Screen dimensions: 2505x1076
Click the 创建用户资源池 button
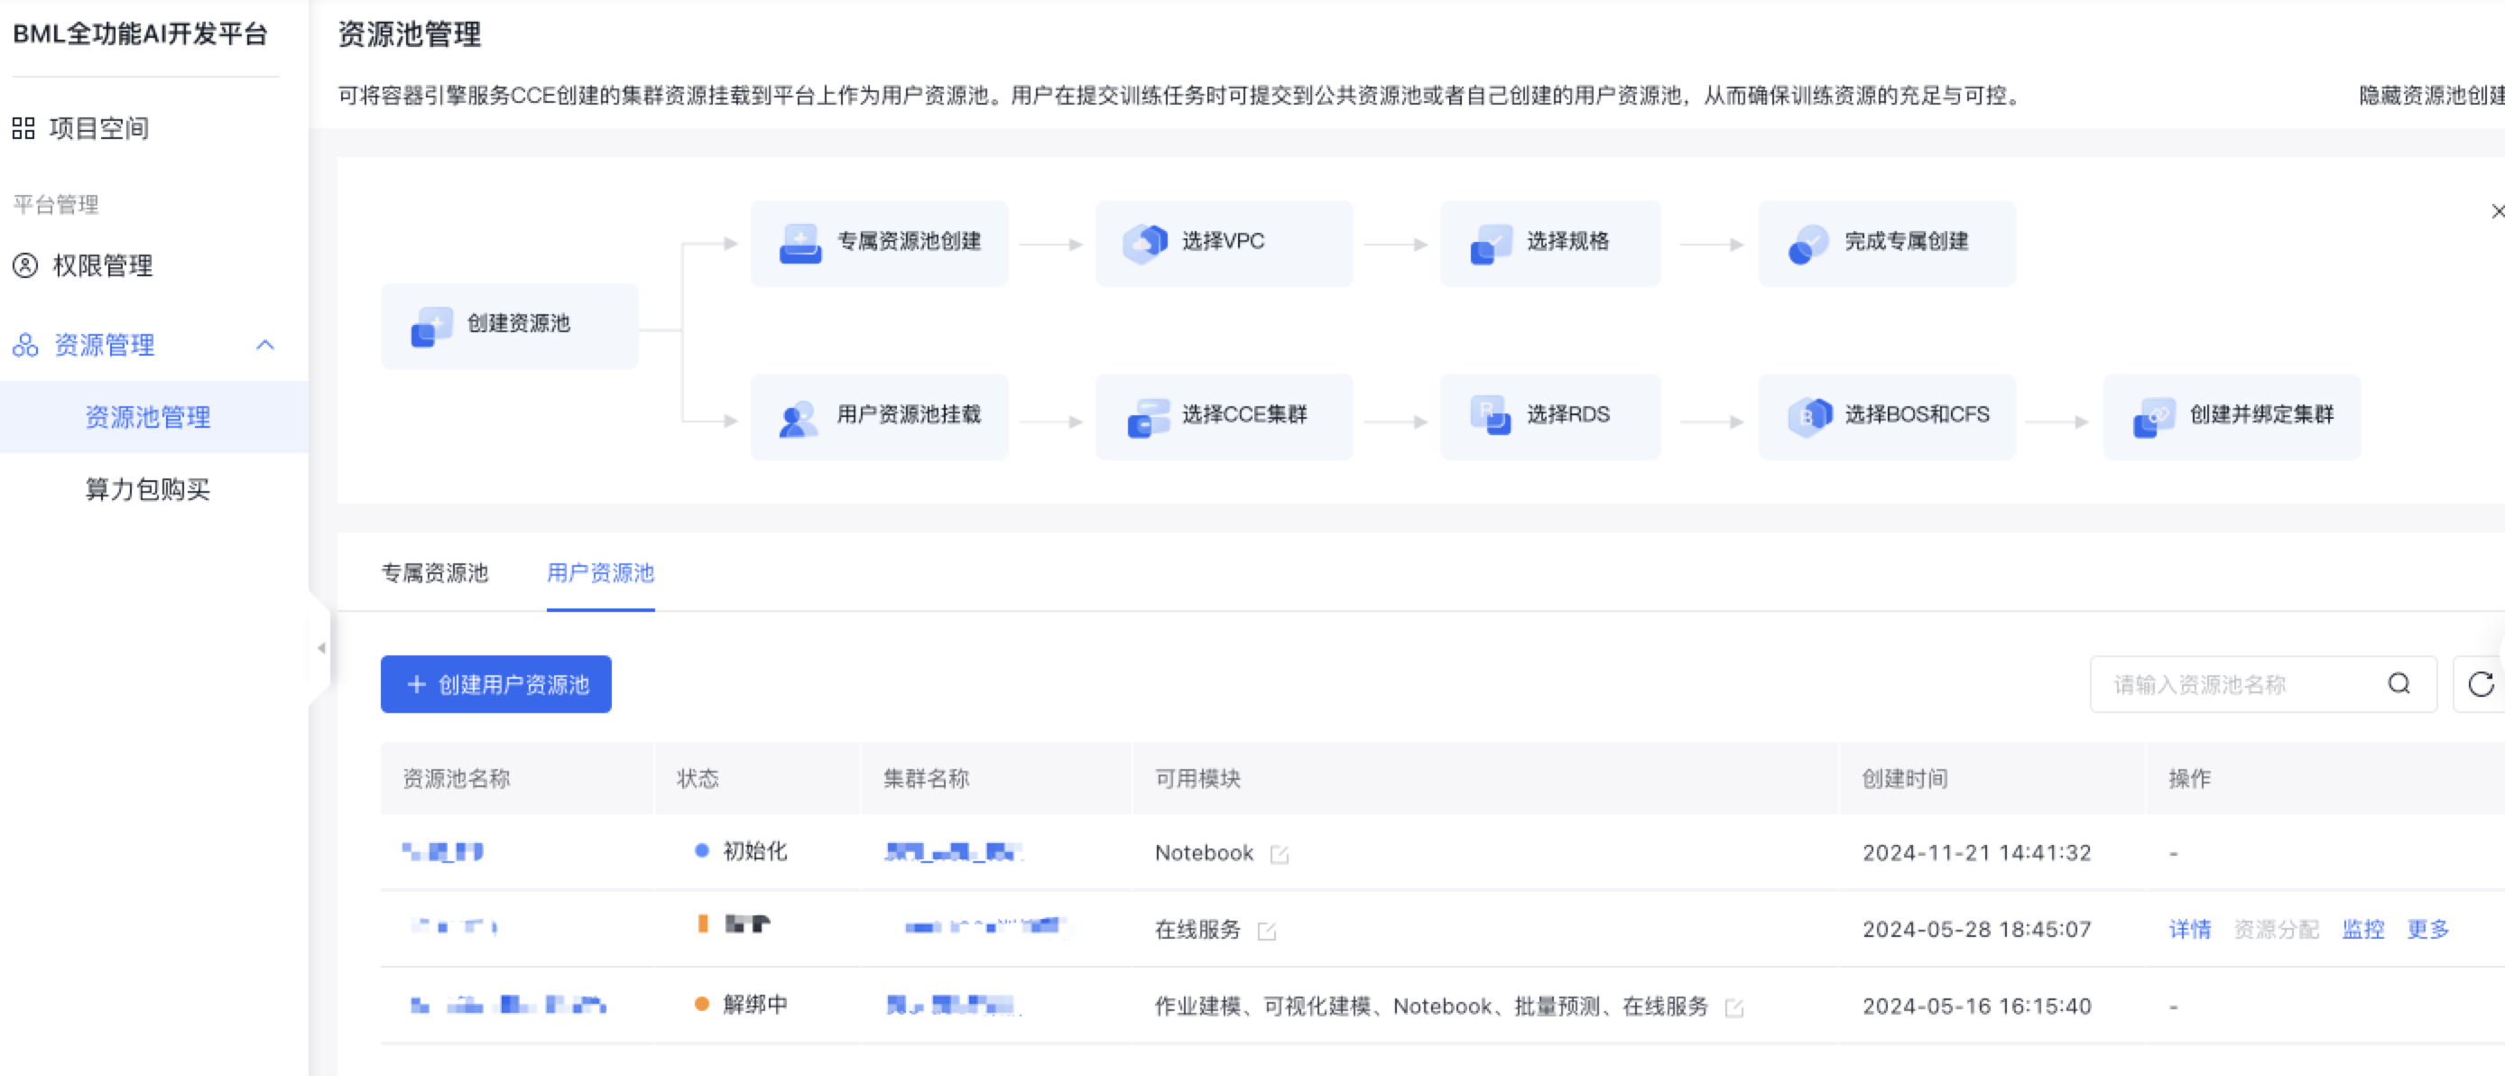point(496,684)
